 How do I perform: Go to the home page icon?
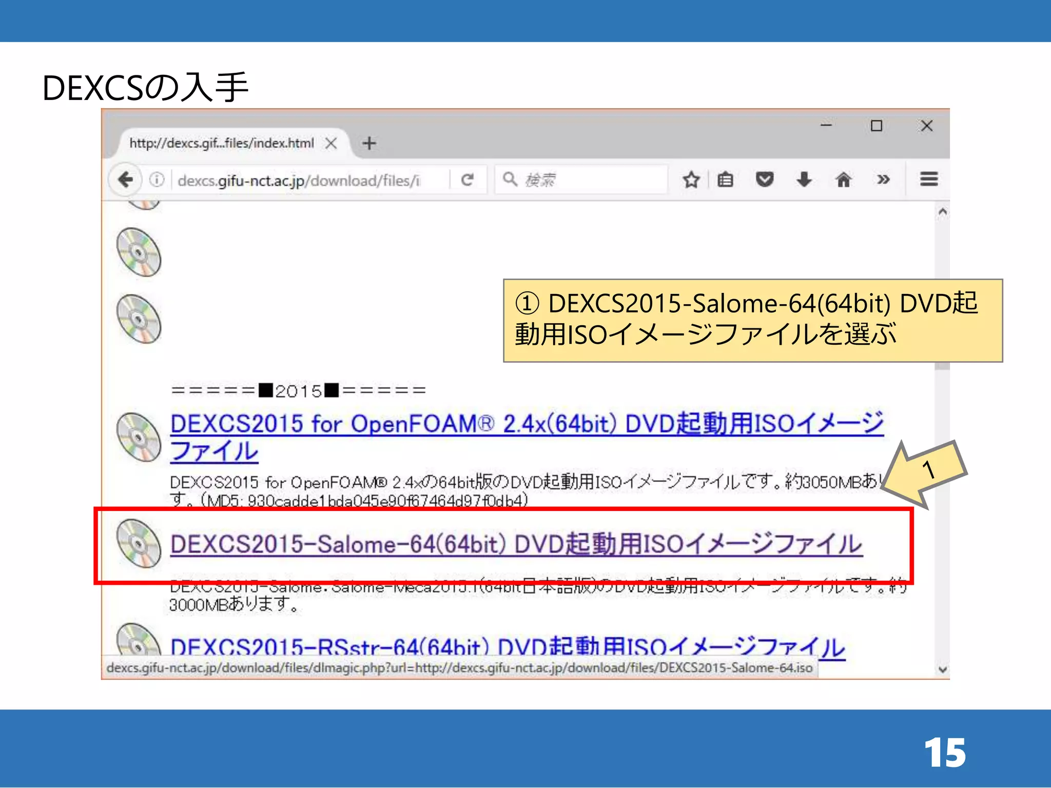coord(843,180)
